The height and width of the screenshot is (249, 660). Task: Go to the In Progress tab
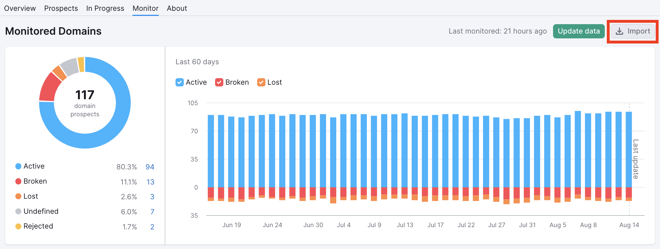coord(105,9)
